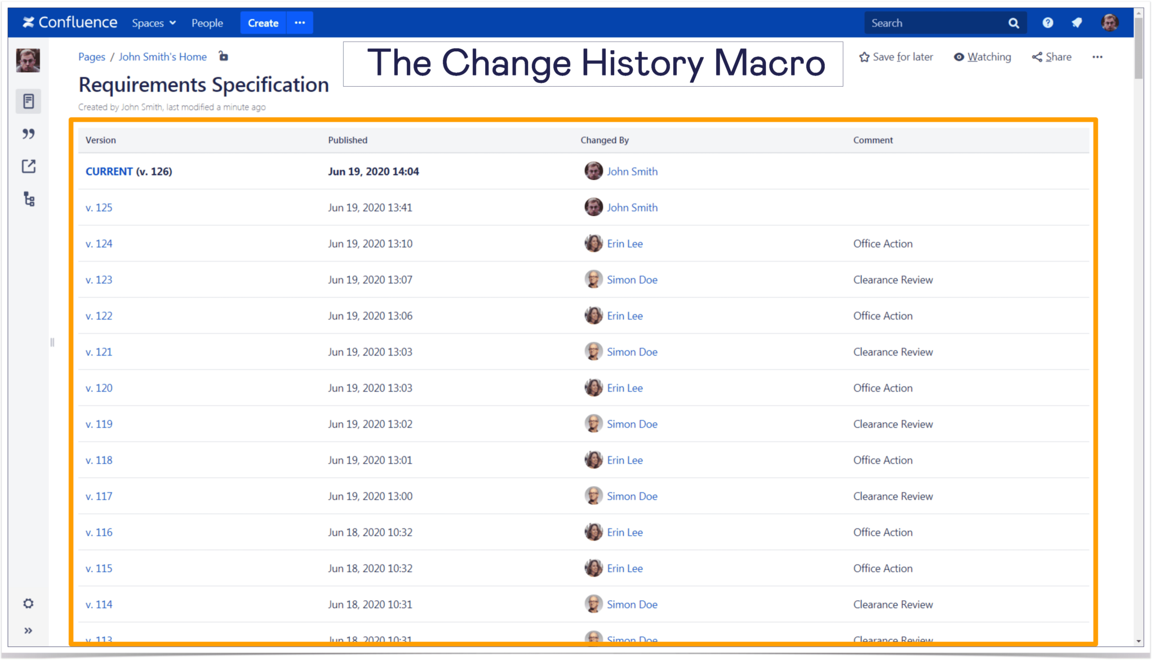1154x661 pixels.
Task: Open the Blog posts (quote) icon in sidebar
Action: [x=28, y=134]
